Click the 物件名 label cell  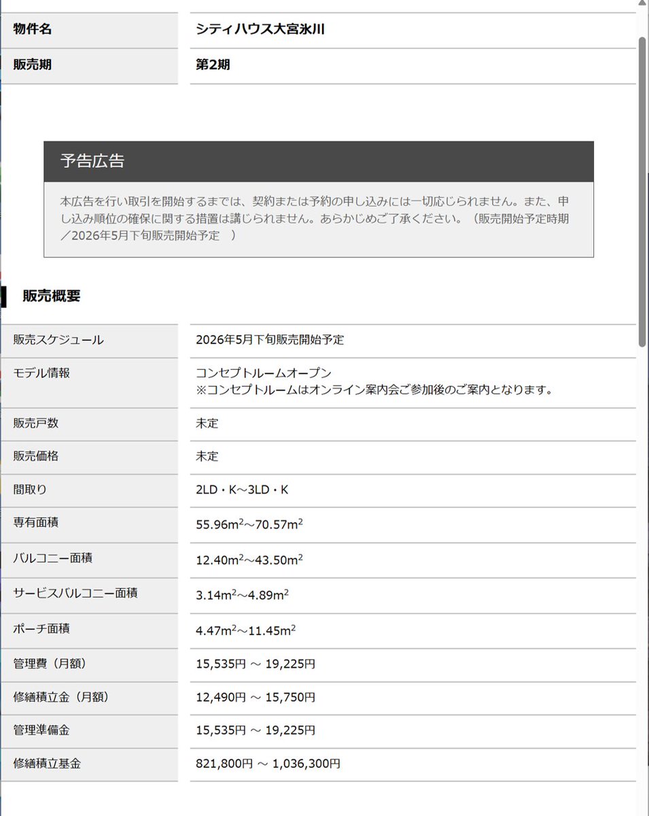[x=89, y=30]
